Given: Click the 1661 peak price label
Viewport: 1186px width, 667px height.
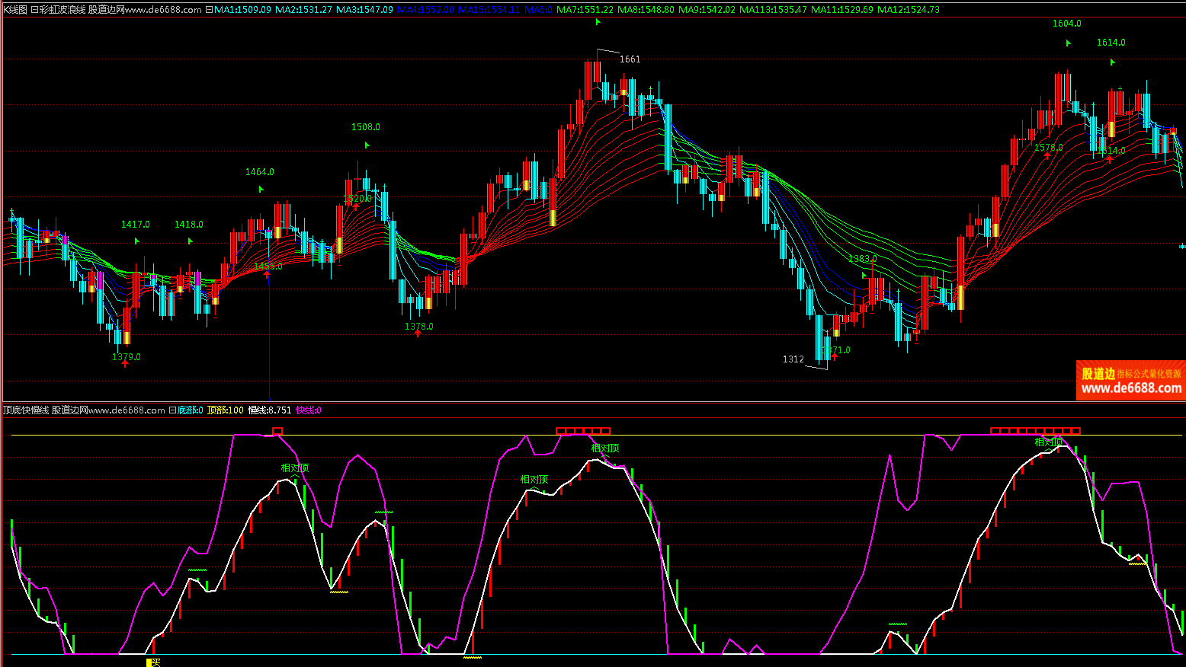Looking at the screenshot, I should point(630,59).
